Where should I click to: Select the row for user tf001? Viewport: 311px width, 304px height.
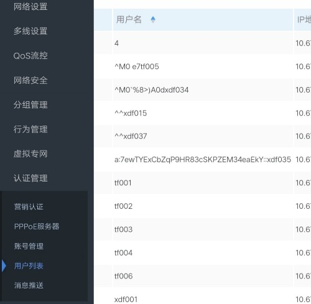[203, 183]
